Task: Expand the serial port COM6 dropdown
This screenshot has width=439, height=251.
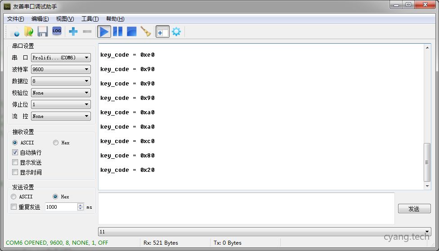Action: [61, 58]
